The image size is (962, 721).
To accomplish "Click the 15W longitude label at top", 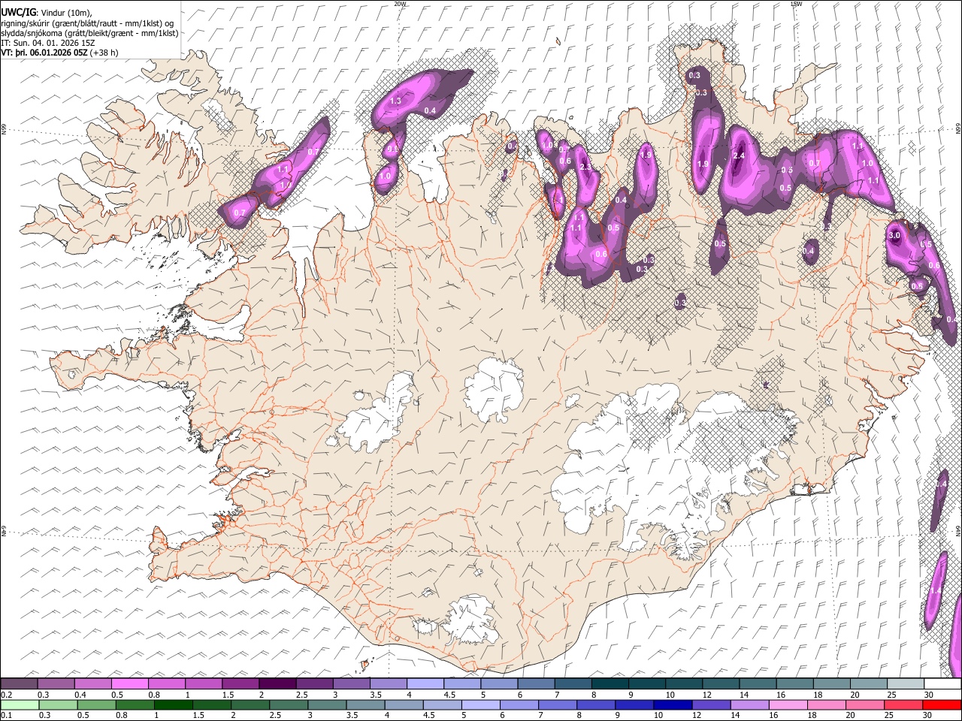I will coord(796,4).
